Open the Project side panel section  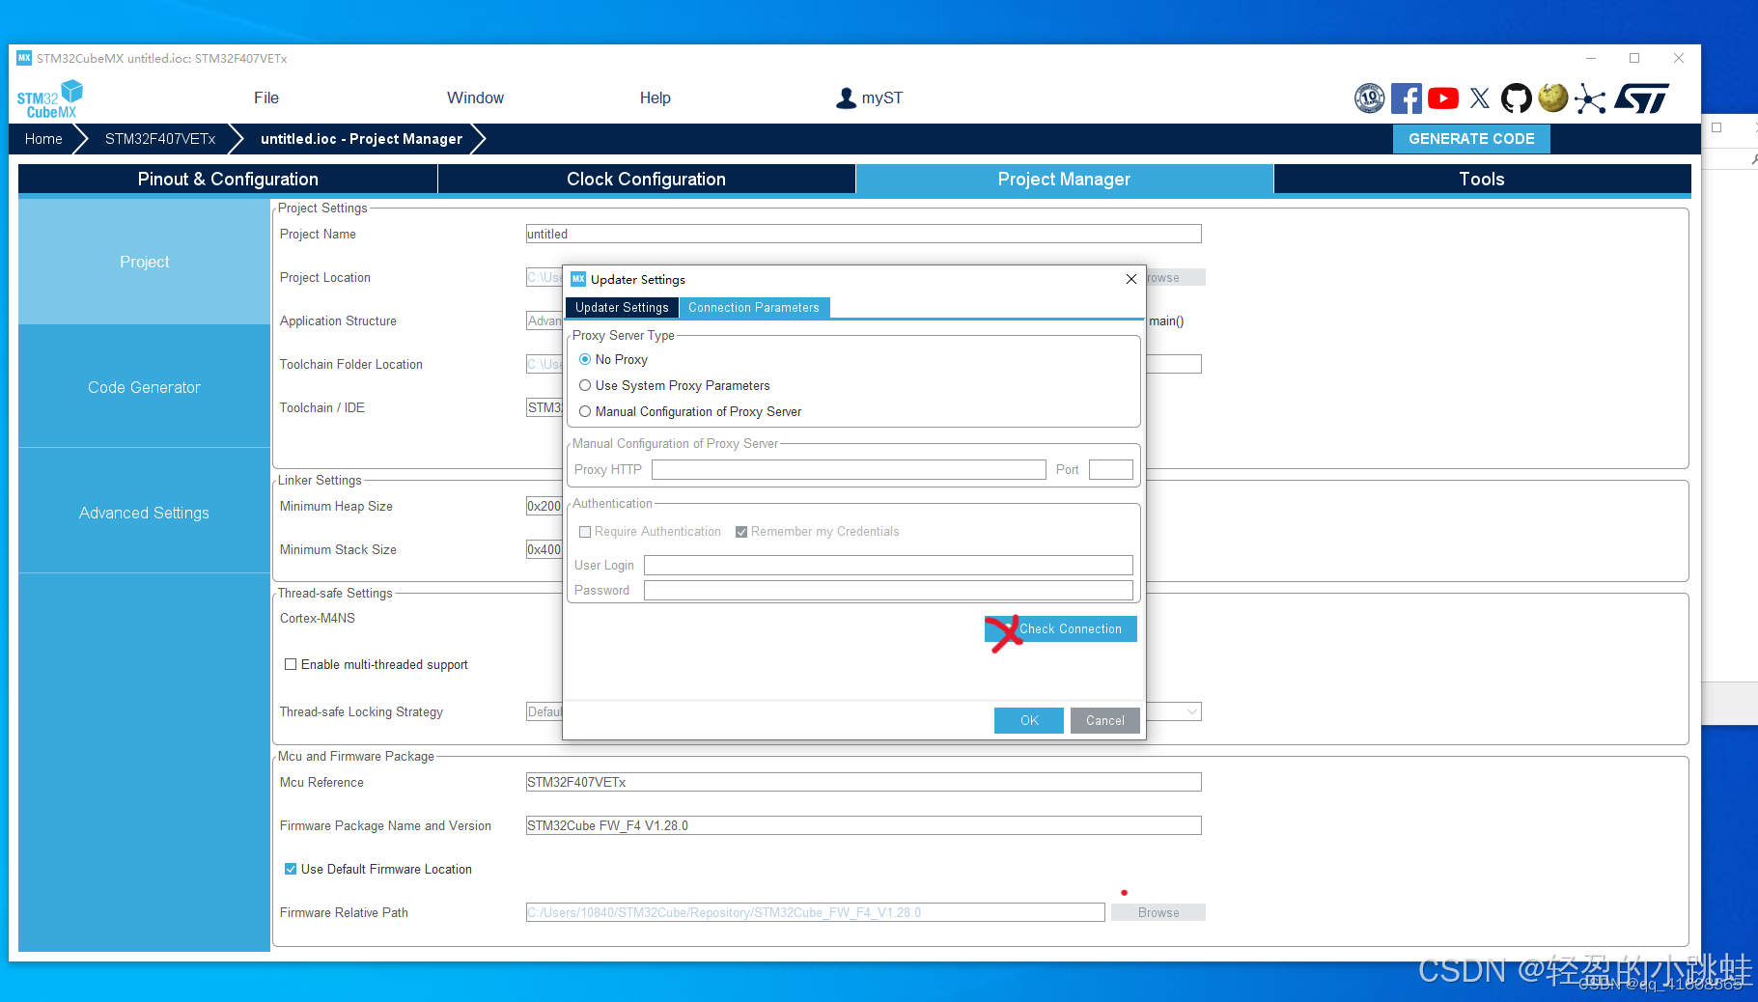pyautogui.click(x=144, y=262)
